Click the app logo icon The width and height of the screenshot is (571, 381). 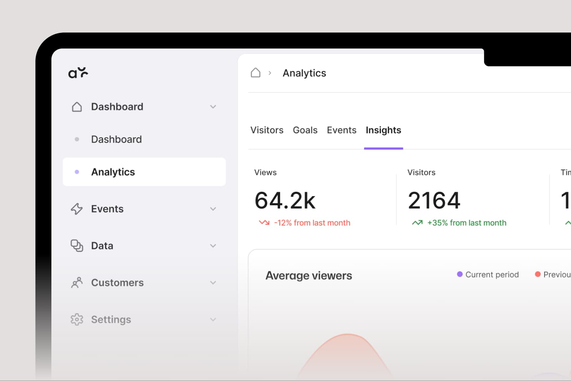click(79, 72)
